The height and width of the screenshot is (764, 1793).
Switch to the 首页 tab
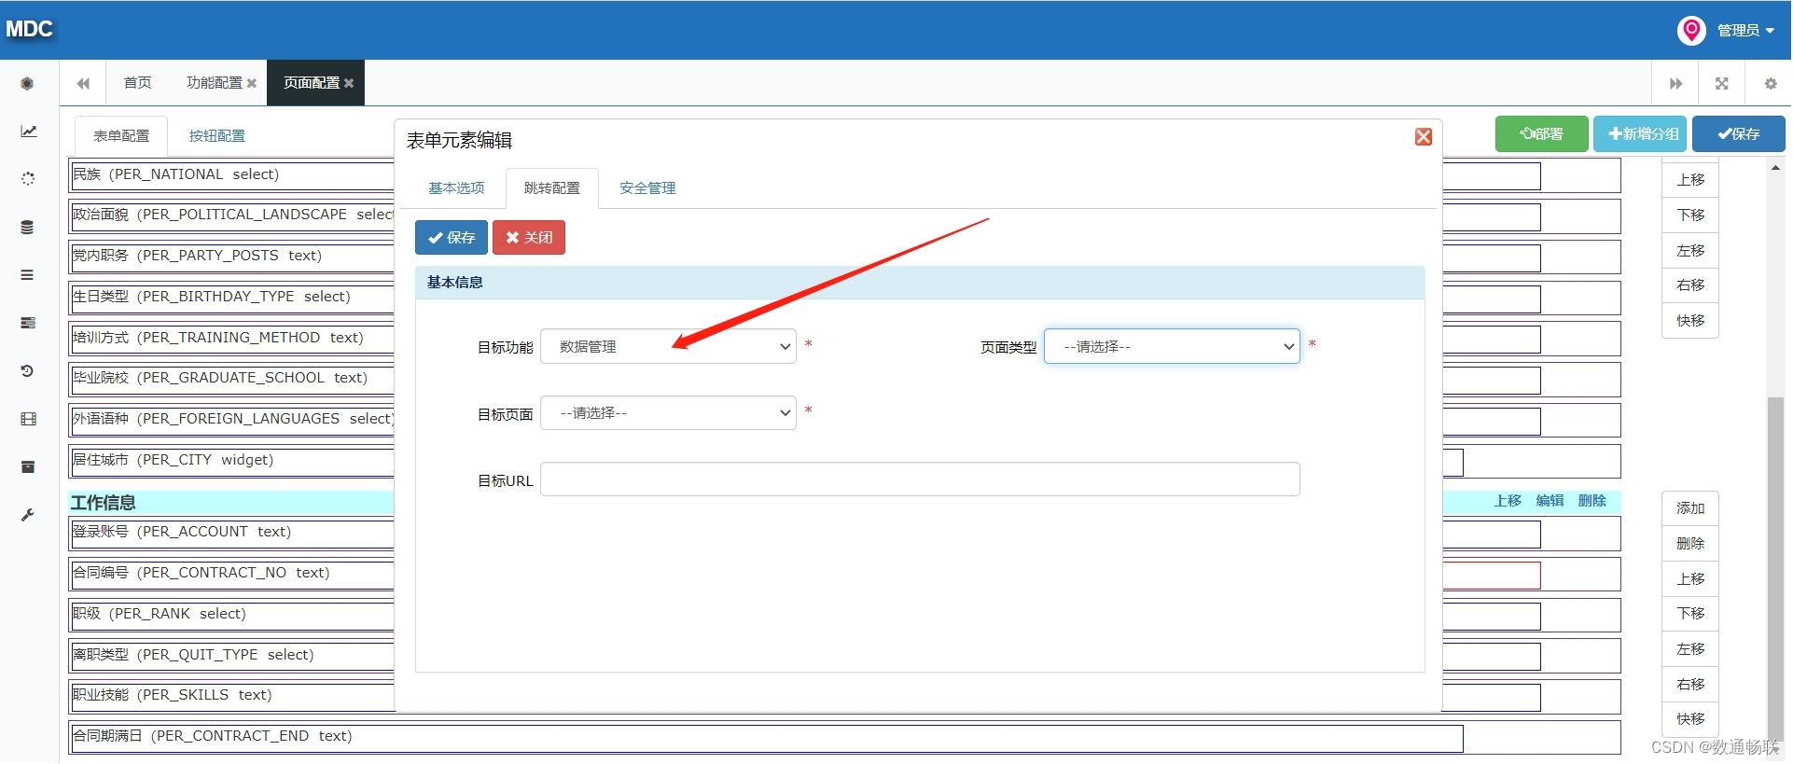click(x=138, y=83)
